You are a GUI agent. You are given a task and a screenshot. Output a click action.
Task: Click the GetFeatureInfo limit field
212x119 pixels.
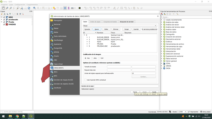pos(143,73)
